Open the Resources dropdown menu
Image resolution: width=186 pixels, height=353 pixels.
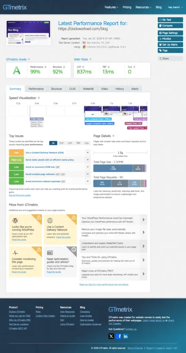click(x=143, y=7)
